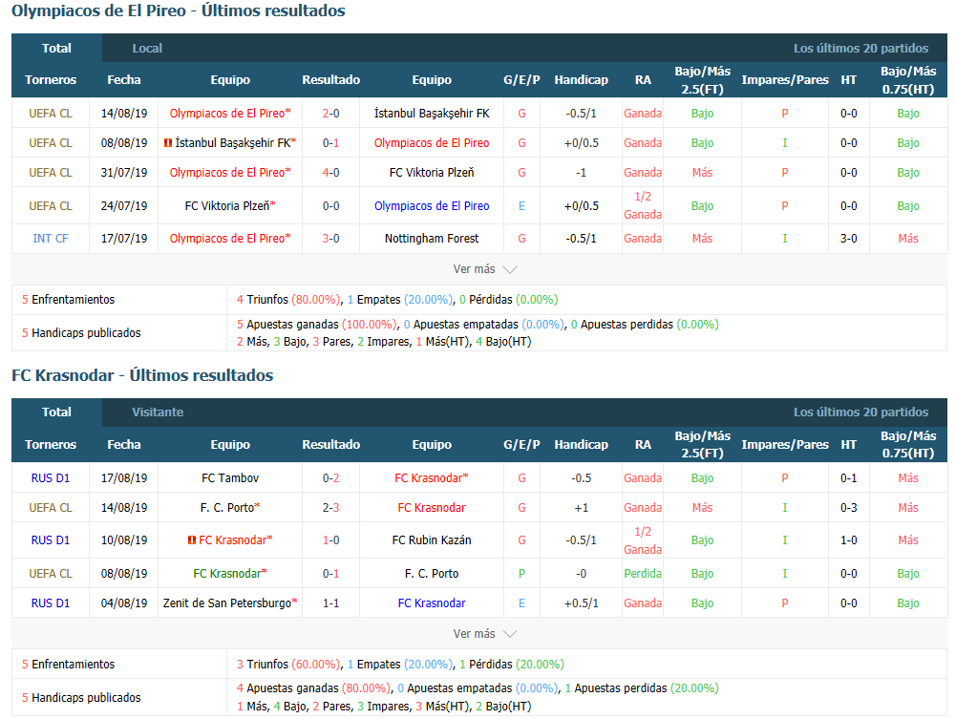The width and height of the screenshot is (956, 719).
Task: Click handicap -0 in 08/08/19 Krasnodar row
Action: point(581,573)
